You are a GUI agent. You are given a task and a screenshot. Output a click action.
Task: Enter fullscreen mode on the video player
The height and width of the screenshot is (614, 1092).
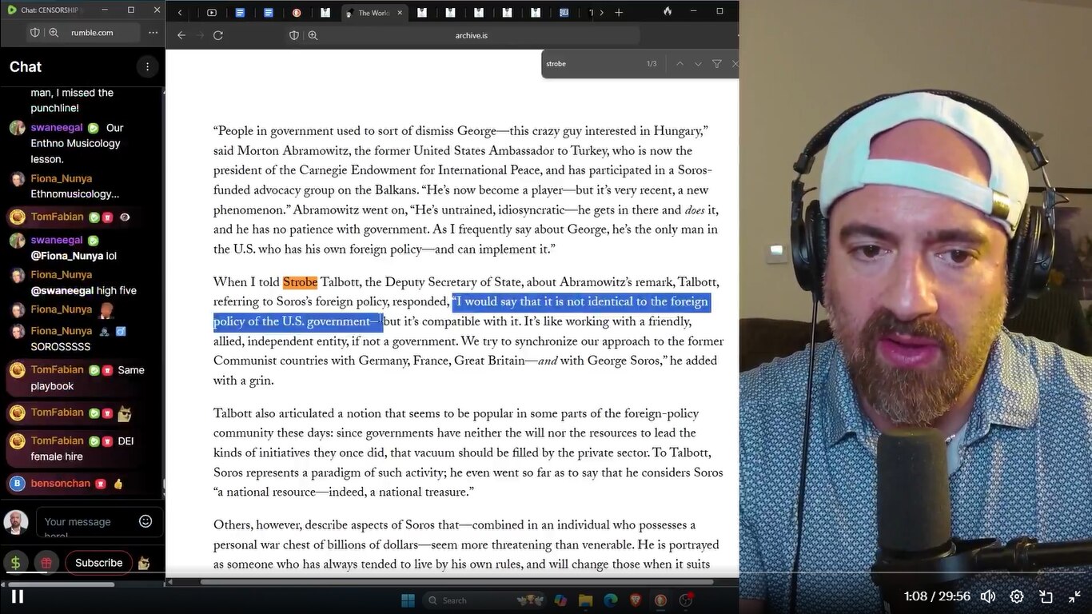[x=1074, y=596]
